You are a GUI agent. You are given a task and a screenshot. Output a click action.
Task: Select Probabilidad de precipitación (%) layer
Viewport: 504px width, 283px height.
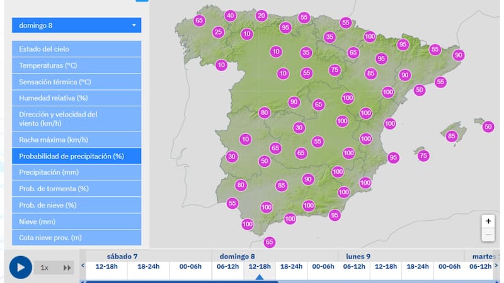(76, 156)
